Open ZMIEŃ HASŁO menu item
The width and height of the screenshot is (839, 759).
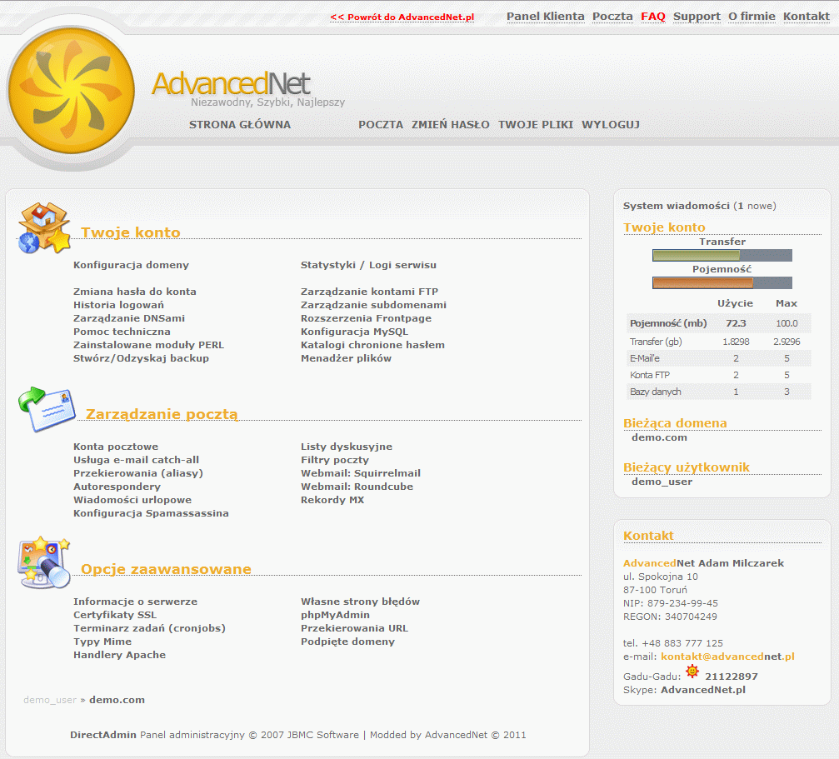click(451, 125)
